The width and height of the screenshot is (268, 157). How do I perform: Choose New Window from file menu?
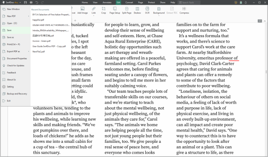(x=16, y=9)
